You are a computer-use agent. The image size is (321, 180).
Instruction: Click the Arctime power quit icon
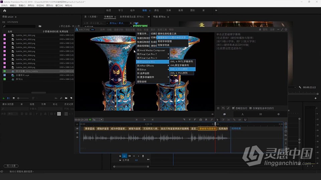[286, 30]
